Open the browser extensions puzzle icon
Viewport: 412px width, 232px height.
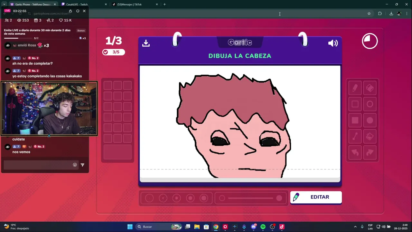tap(380, 14)
